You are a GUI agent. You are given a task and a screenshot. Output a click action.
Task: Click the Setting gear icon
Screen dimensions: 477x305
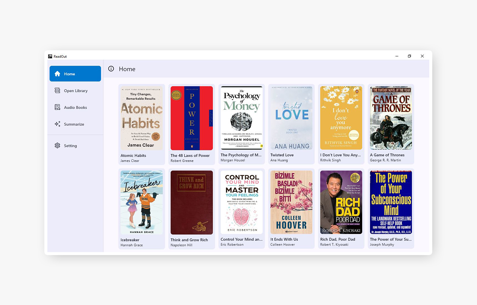[57, 146]
